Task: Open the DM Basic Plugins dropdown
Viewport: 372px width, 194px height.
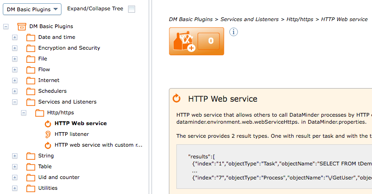Action: [32, 9]
